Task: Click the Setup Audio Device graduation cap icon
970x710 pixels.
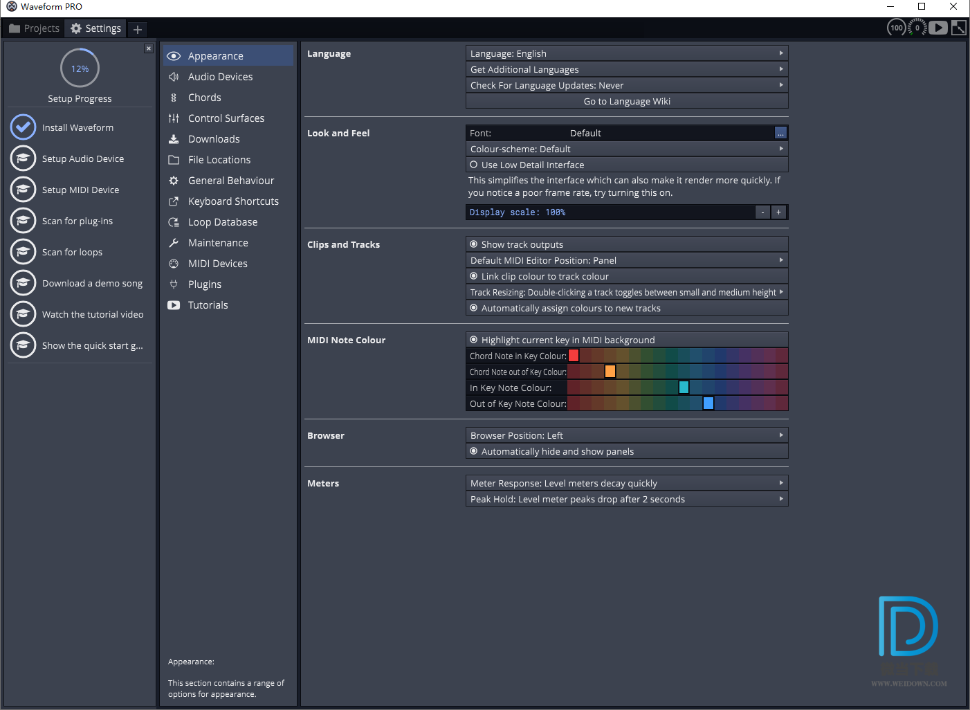Action: pyautogui.click(x=23, y=158)
